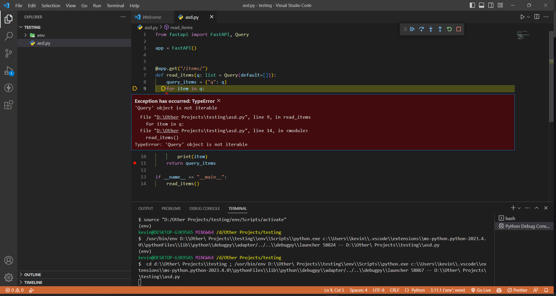The image size is (556, 296).
Task: Restart the debug session
Action: pyautogui.click(x=449, y=29)
